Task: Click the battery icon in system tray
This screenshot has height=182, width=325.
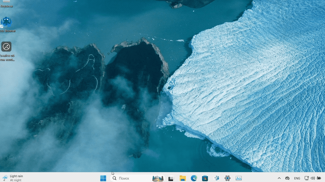Action: pos(319,178)
